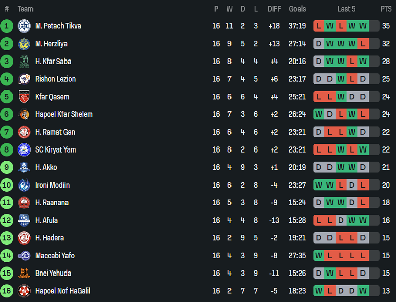Click the H. Afula team name
396x302 pixels.
tap(46, 220)
